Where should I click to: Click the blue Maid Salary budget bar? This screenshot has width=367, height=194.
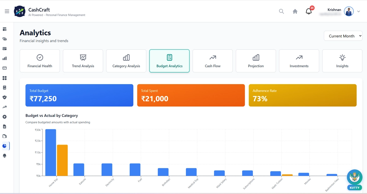(x=219, y=173)
